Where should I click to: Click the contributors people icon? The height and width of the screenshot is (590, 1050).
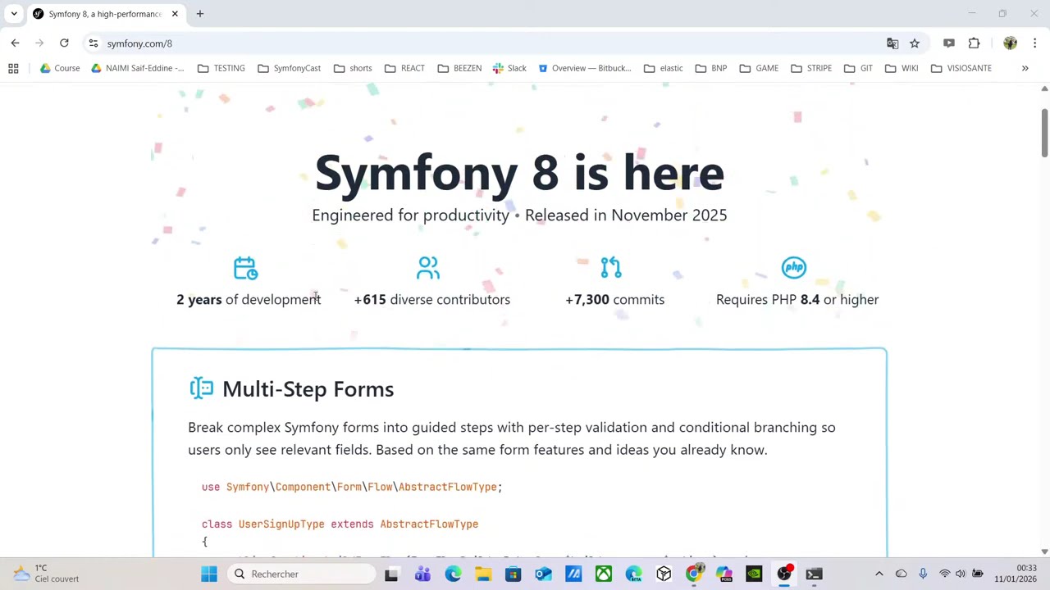click(428, 267)
